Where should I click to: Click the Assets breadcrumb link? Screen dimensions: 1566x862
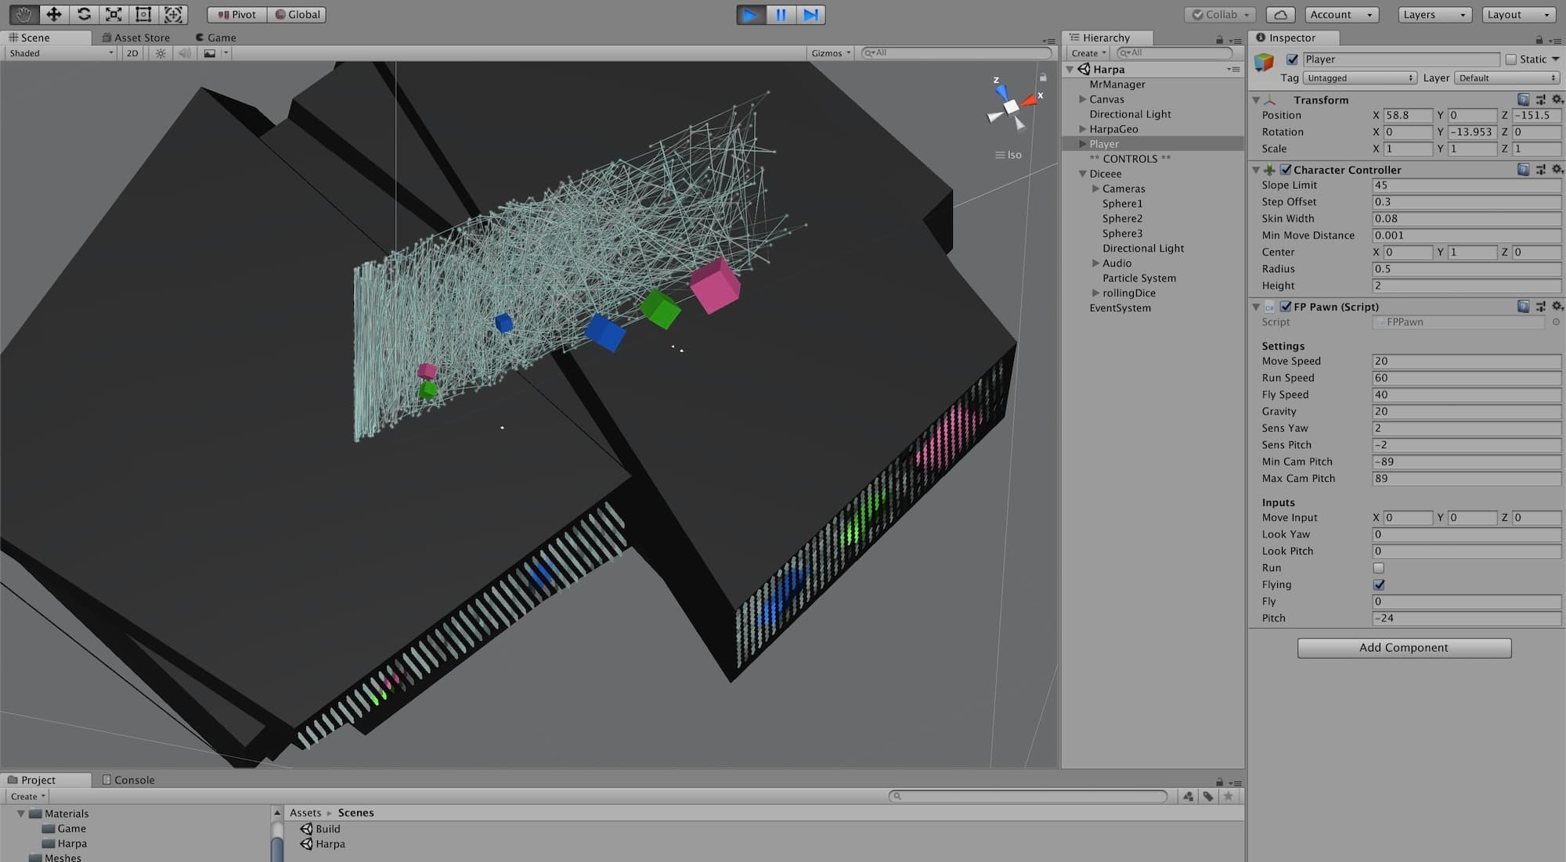click(305, 813)
